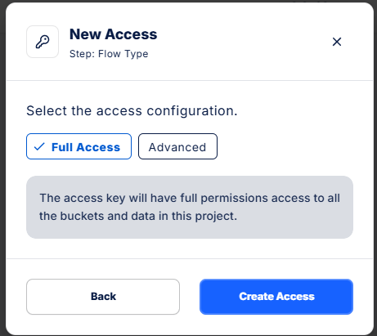Go back using the Back button
The image size is (377, 336).
click(x=103, y=297)
